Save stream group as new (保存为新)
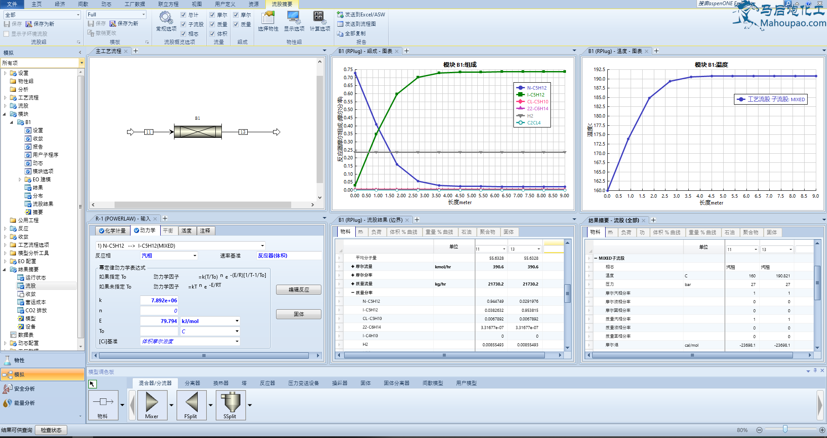827x438 pixels. [x=40, y=24]
